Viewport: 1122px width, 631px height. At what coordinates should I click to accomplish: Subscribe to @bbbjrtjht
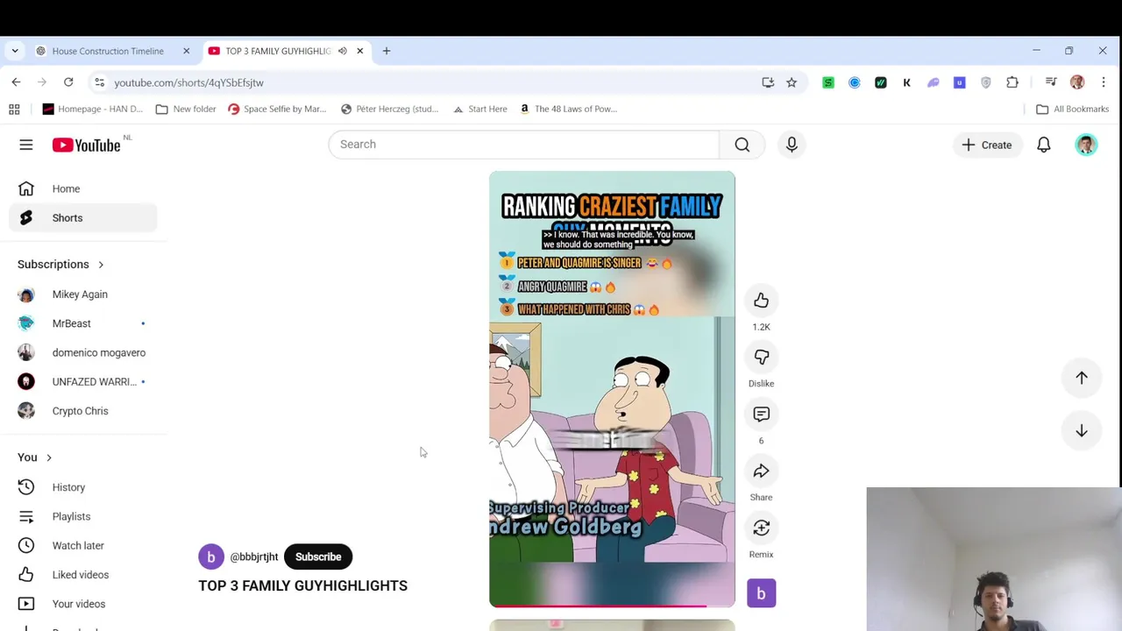pos(318,557)
